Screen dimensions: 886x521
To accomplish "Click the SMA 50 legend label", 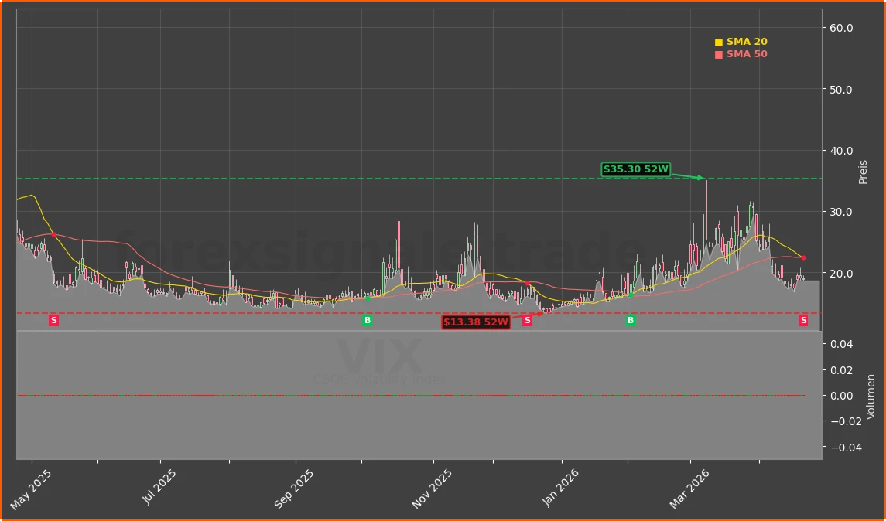I will pyautogui.click(x=747, y=54).
